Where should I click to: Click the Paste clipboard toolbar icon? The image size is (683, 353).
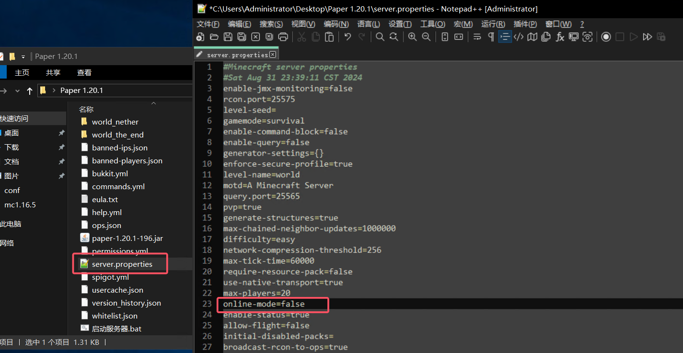pos(329,37)
